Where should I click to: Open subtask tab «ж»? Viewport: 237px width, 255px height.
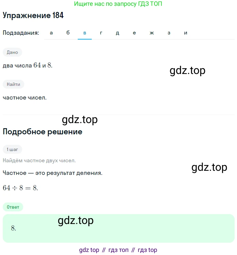pyautogui.click(x=152, y=33)
